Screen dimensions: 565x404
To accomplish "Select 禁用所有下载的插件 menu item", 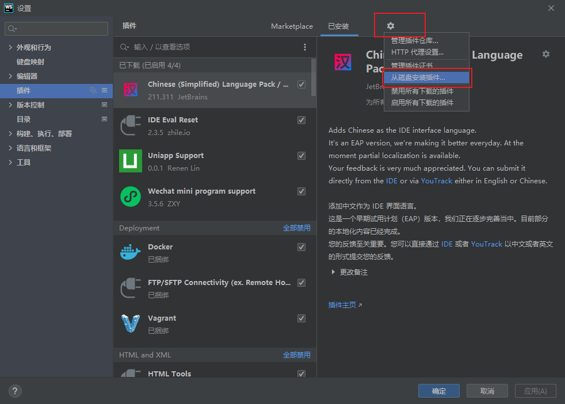I will (x=427, y=91).
